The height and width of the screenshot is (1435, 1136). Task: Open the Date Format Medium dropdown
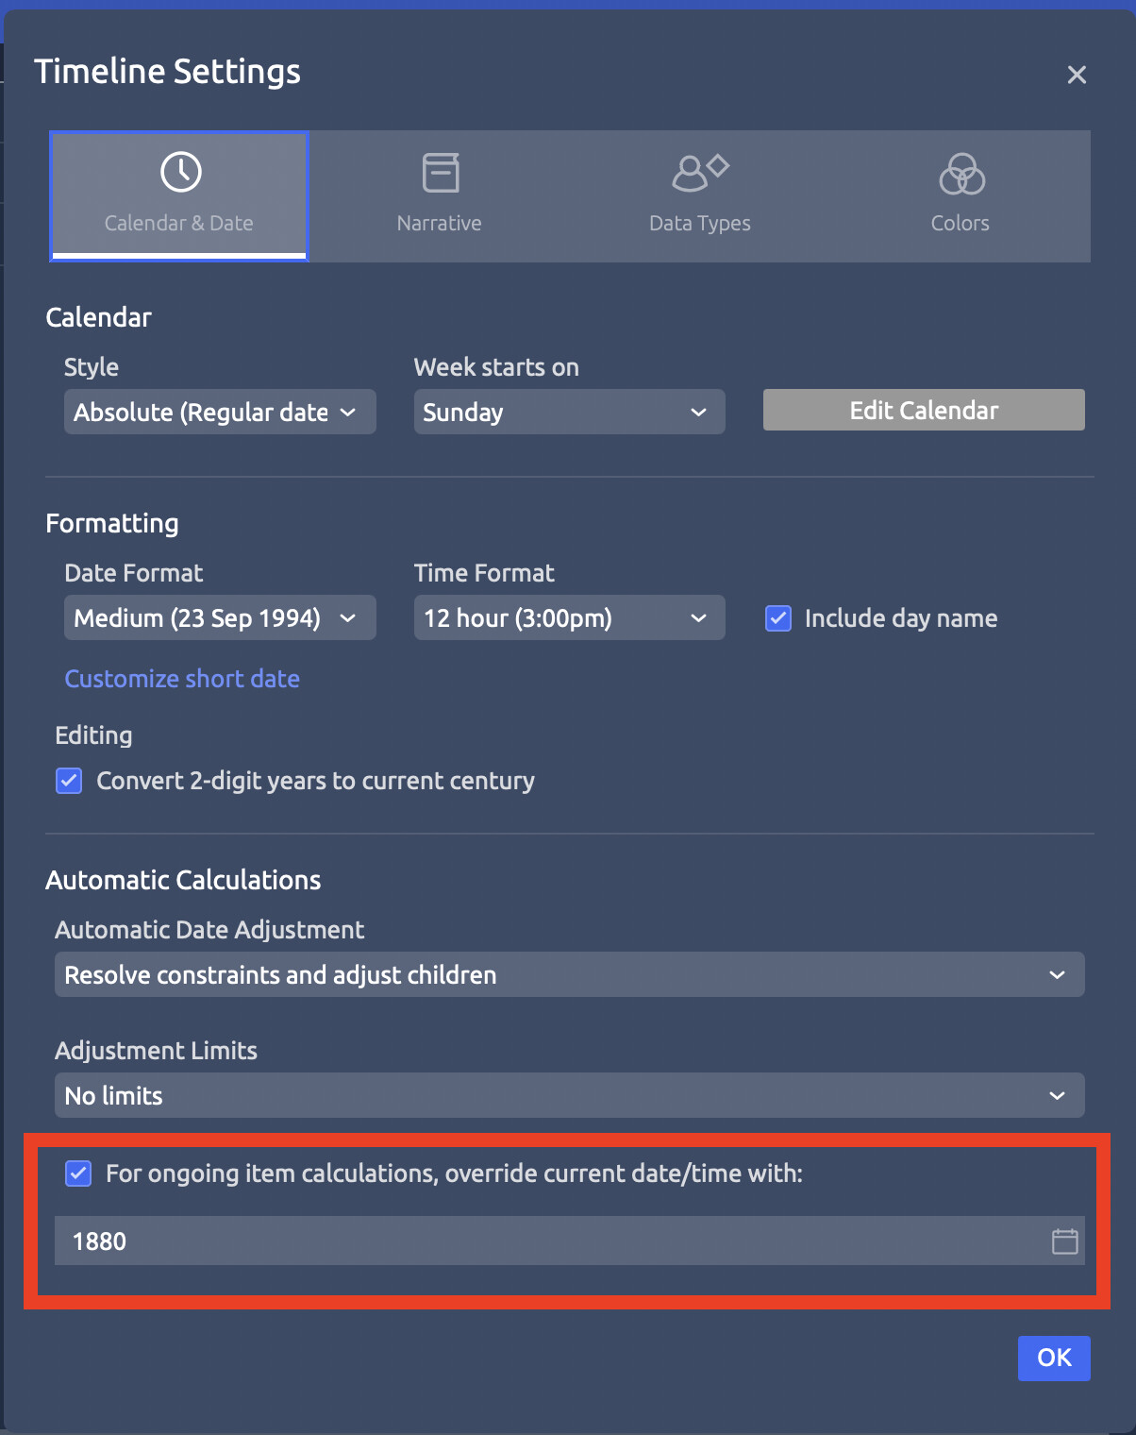click(x=220, y=617)
